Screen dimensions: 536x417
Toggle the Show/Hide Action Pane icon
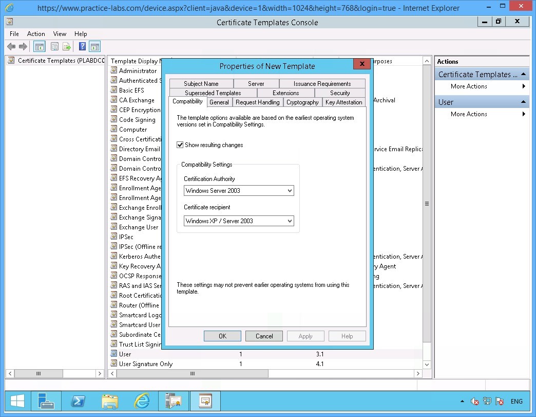[95, 46]
